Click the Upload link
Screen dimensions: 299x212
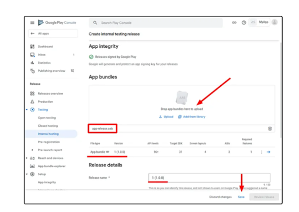[168, 117]
